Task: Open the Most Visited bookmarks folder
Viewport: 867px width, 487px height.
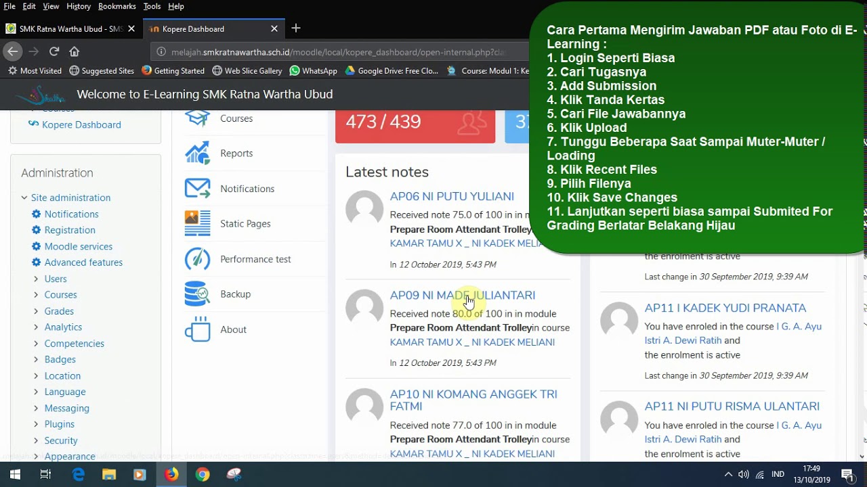Action: click(35, 70)
